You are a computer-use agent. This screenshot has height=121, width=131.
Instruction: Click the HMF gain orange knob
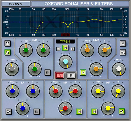(96, 69)
